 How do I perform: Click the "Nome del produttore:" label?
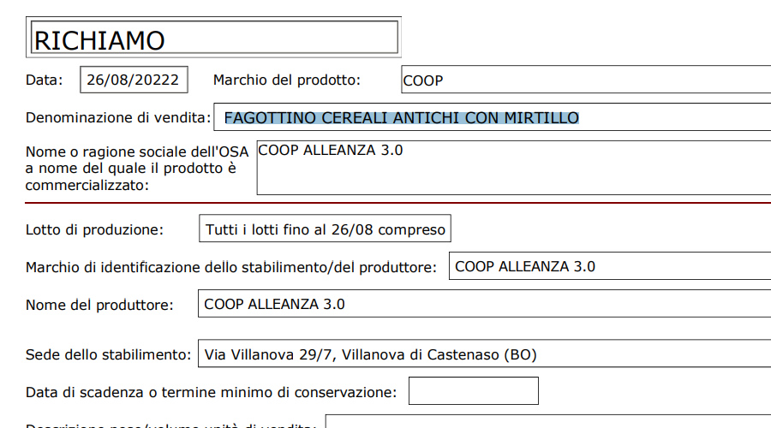(x=99, y=305)
